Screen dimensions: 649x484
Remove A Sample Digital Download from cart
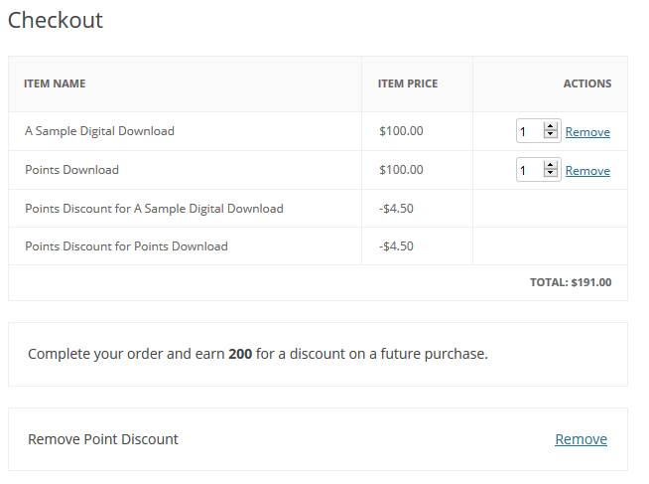point(587,132)
